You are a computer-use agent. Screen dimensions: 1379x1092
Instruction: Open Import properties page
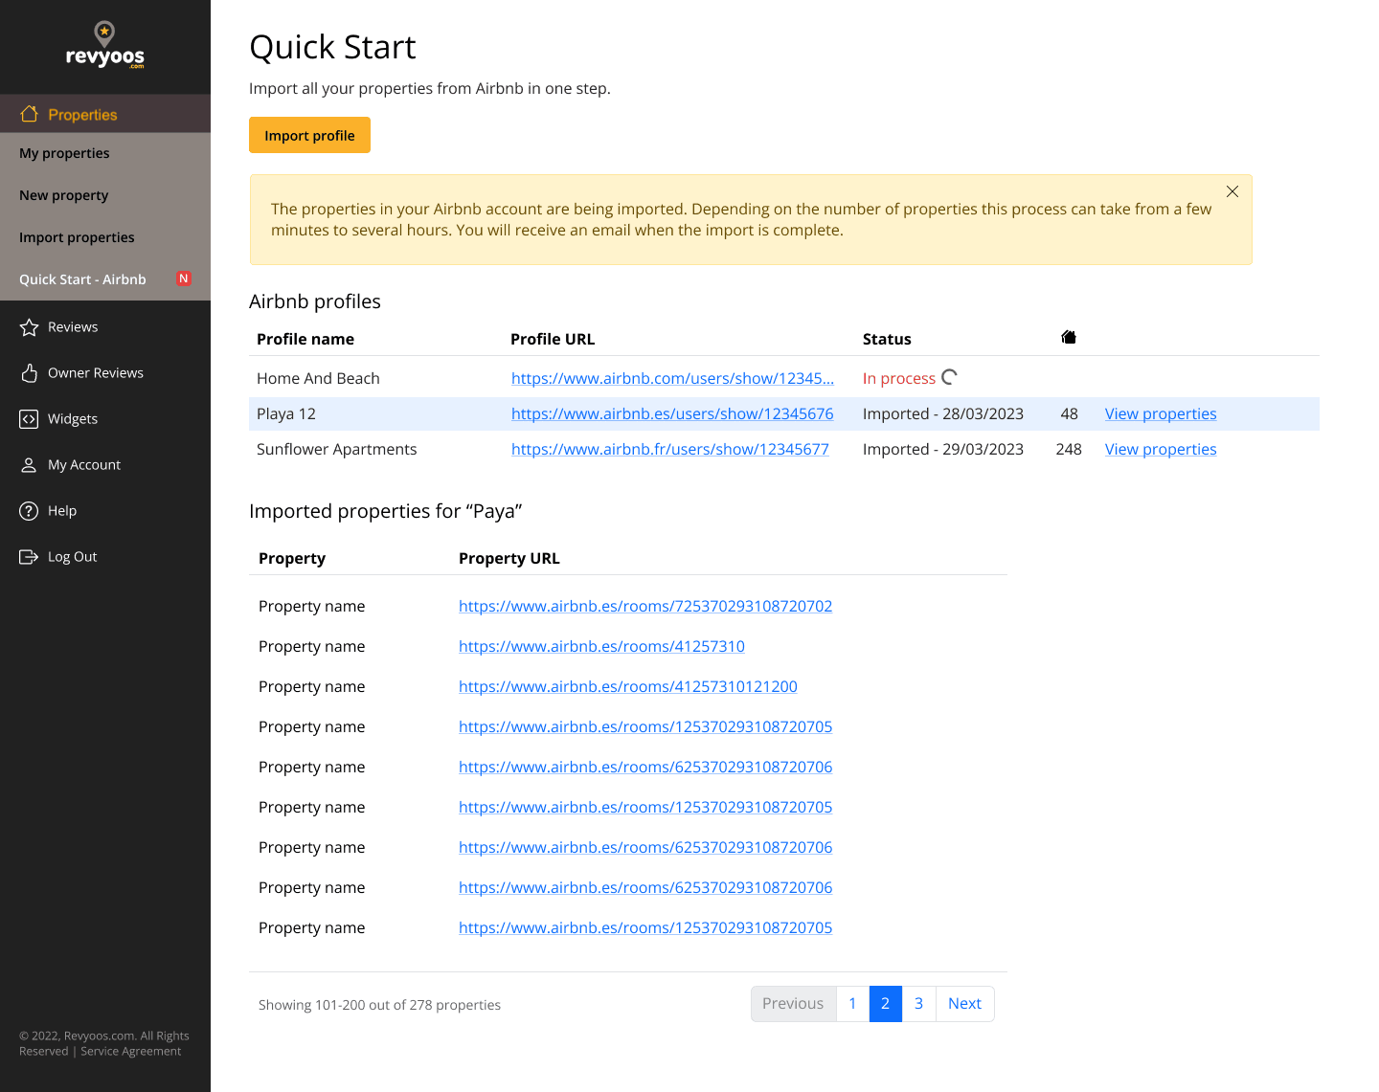click(77, 237)
